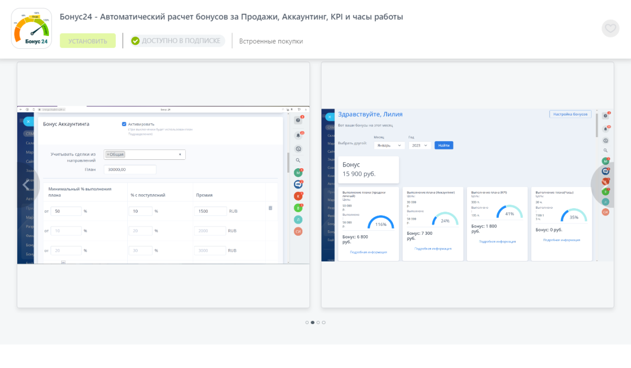Open Подробная информация under Бонус: 7 300 руб.

tap(433, 249)
